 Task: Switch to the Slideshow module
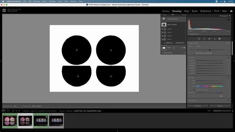tap(206, 11)
